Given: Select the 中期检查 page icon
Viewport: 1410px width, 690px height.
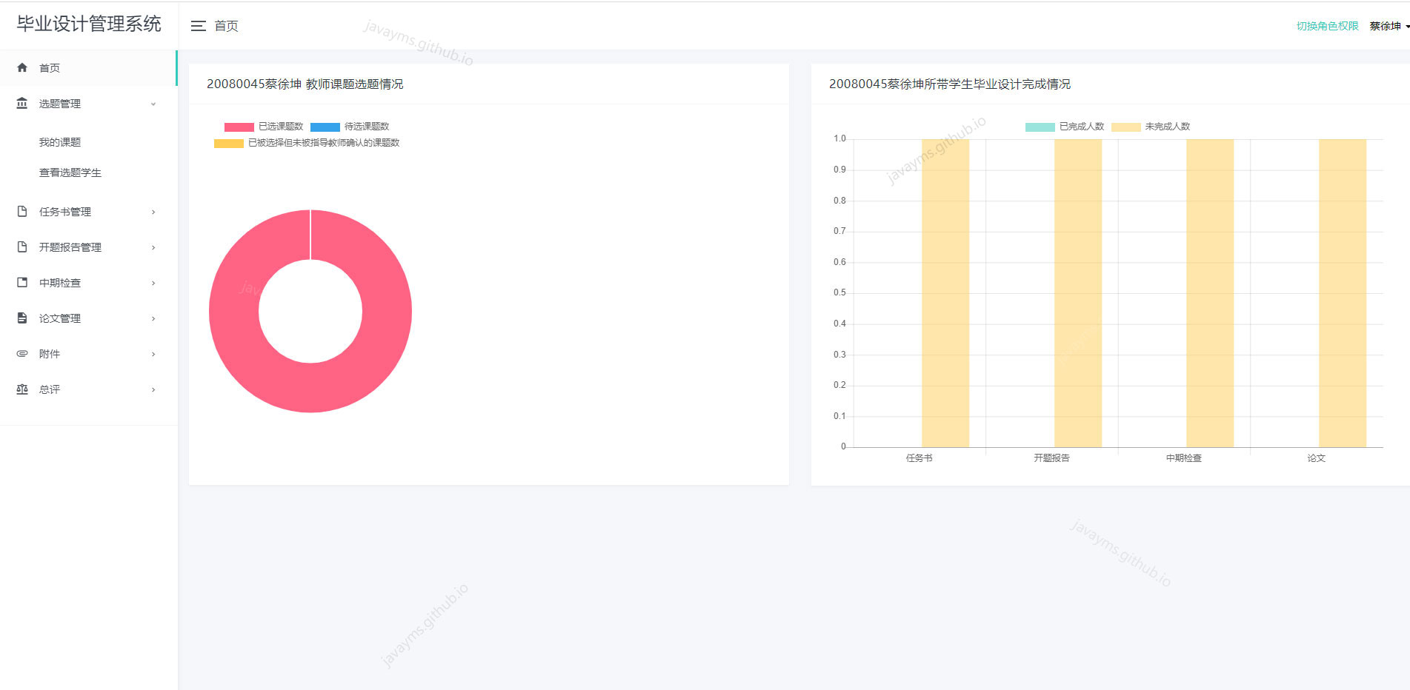Looking at the screenshot, I should (x=22, y=282).
